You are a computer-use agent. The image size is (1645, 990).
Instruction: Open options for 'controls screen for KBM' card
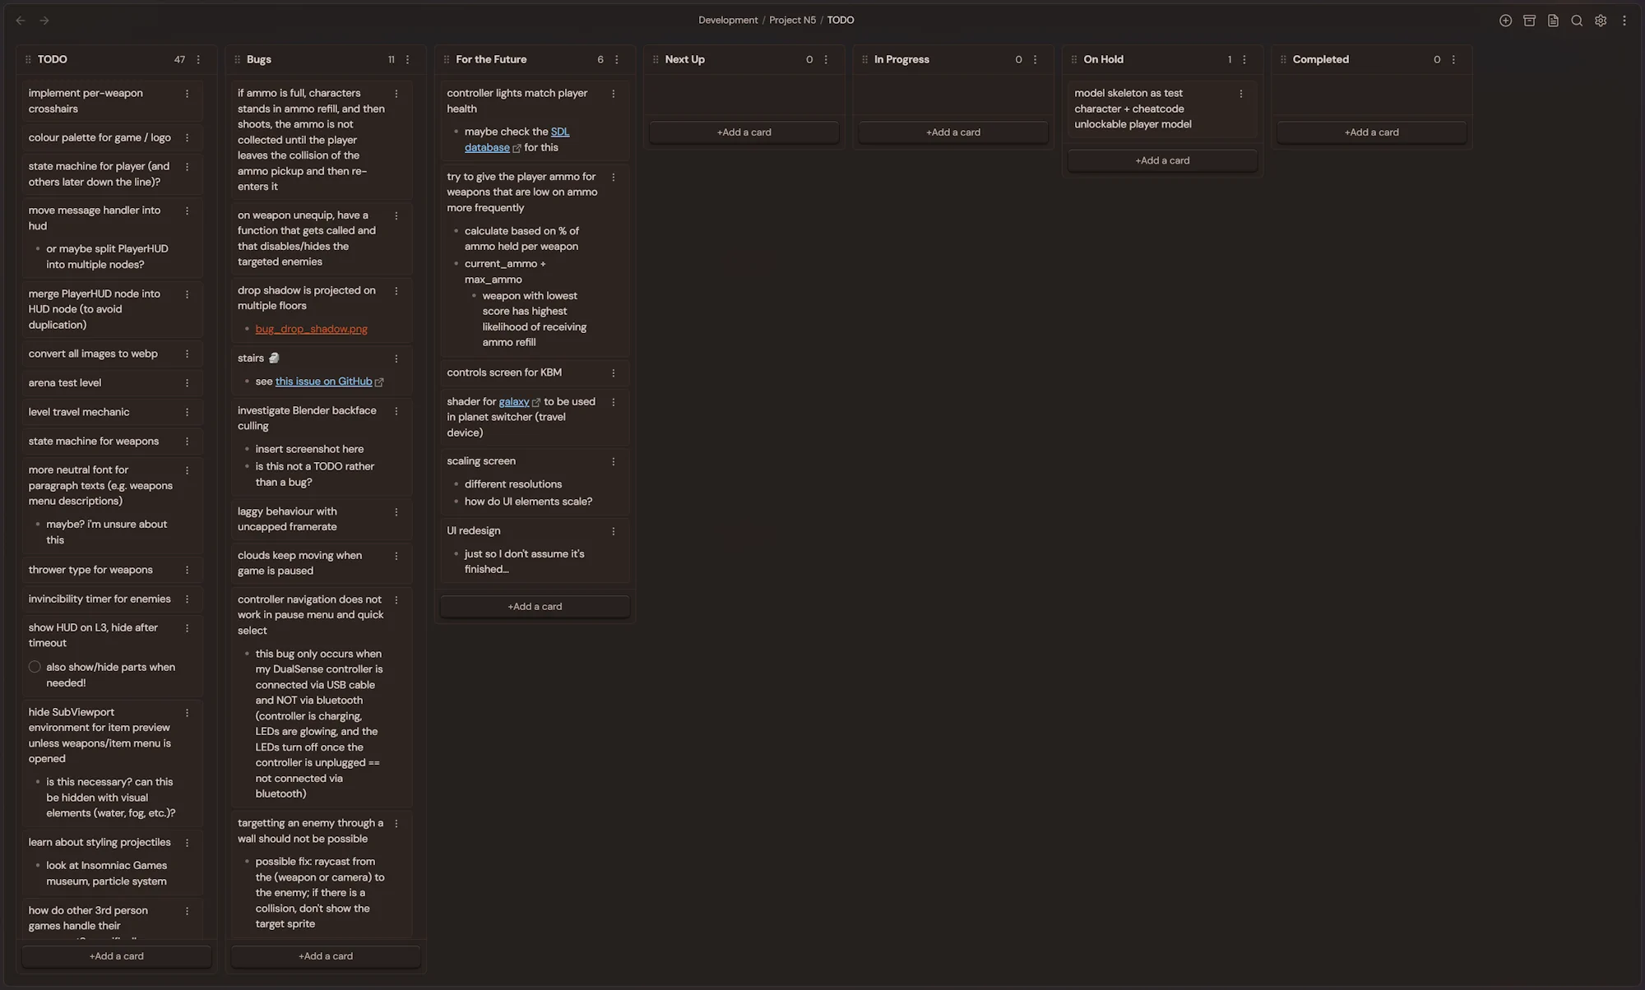[614, 372]
